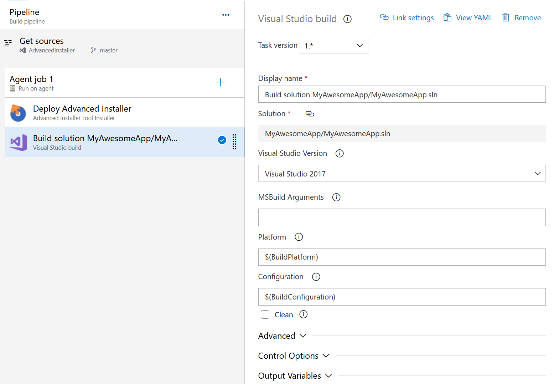Add a task to Agent job 1
The width and height of the screenshot is (554, 384).
click(221, 82)
